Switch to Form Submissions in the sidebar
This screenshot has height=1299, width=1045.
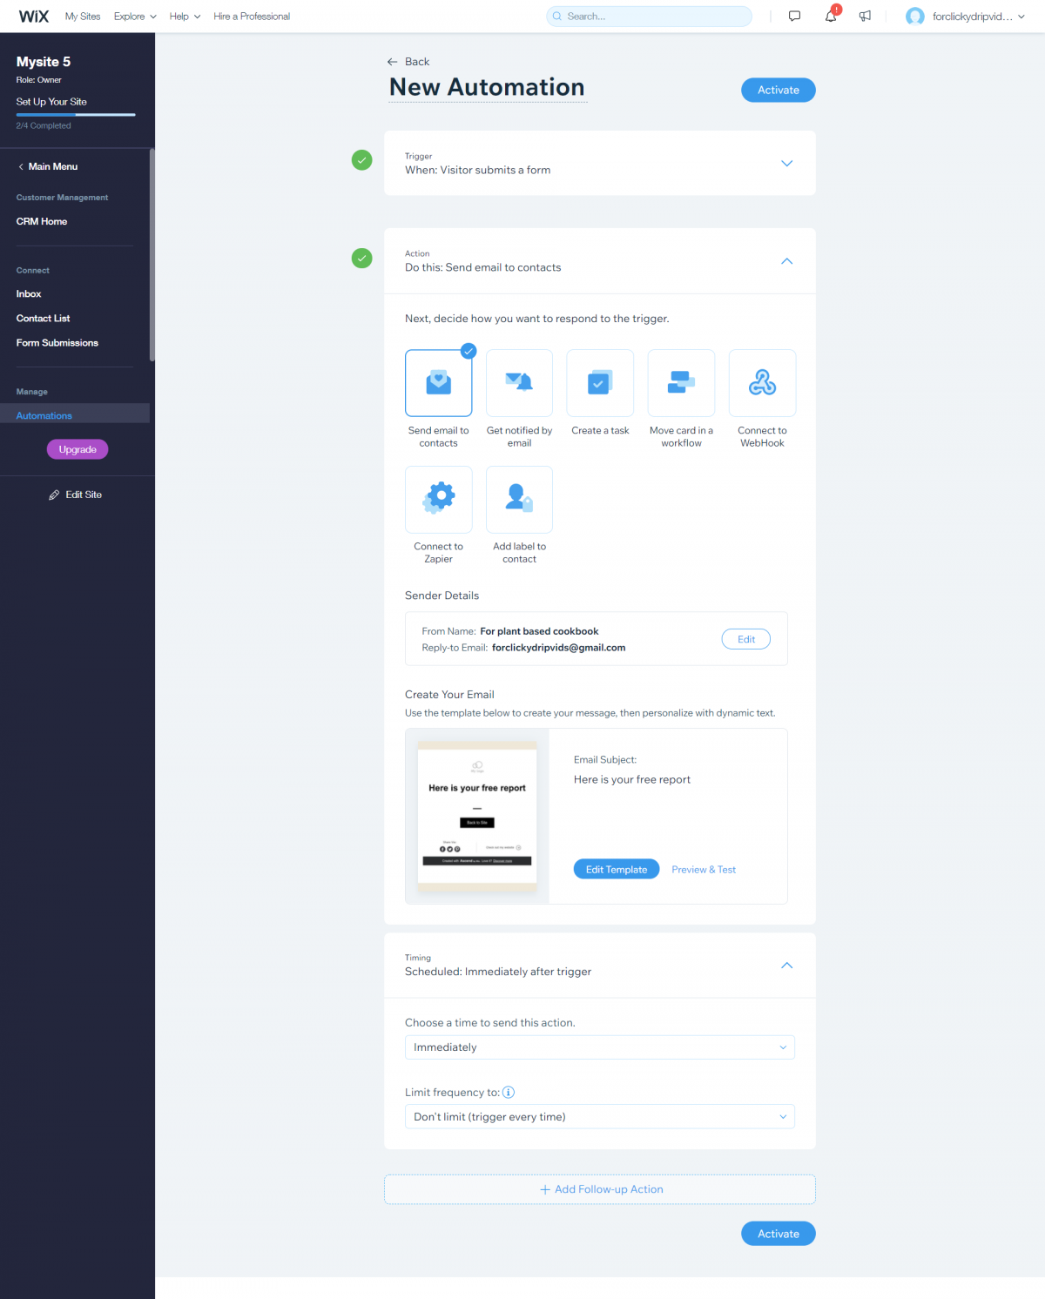click(x=57, y=342)
